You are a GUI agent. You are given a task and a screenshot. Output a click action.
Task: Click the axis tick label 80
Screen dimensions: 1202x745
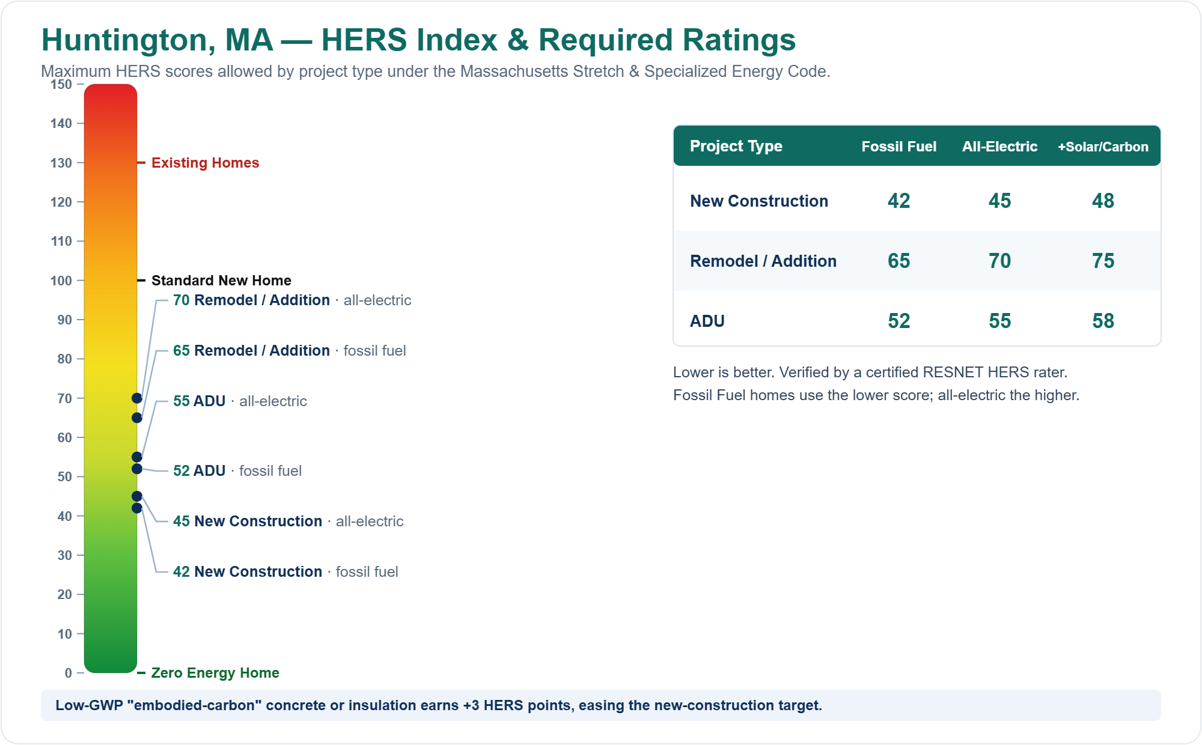[65, 359]
